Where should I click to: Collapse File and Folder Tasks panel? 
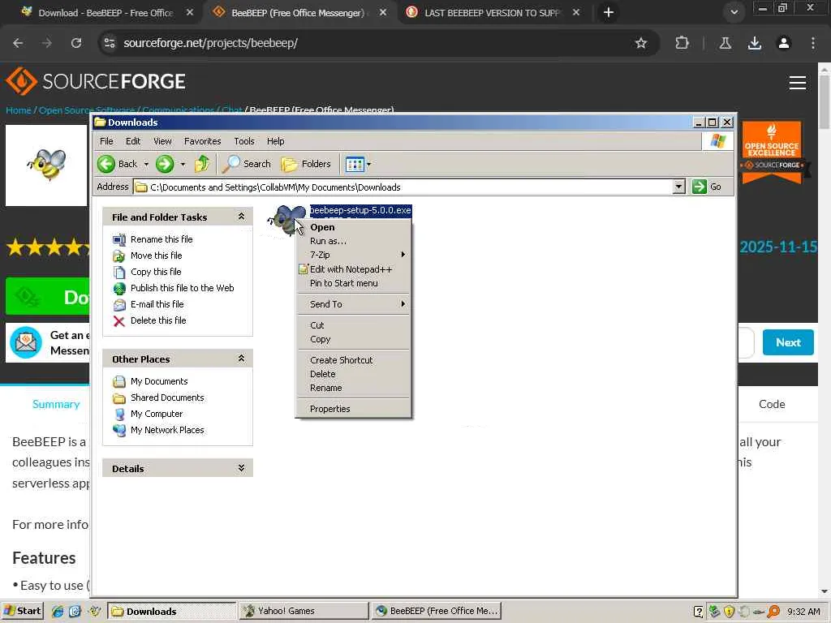(x=242, y=217)
